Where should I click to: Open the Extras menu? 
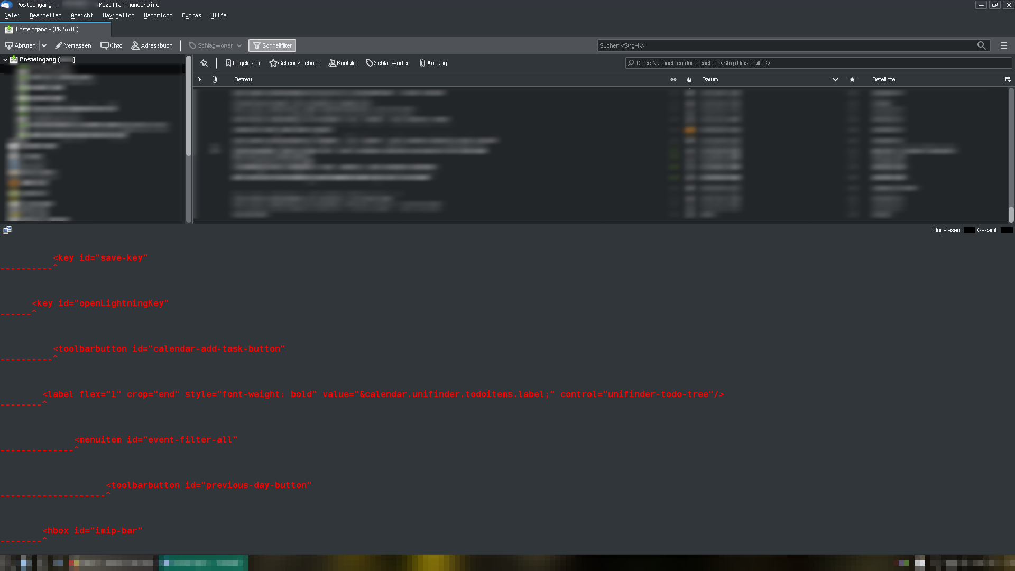click(191, 15)
